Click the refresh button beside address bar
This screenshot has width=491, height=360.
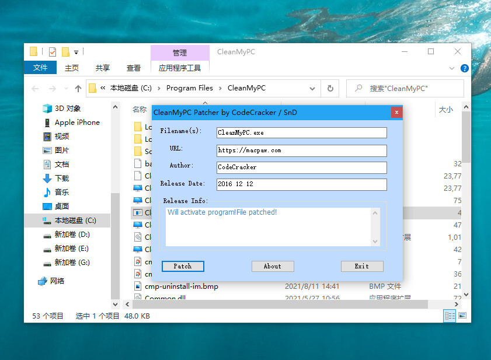[330, 89]
